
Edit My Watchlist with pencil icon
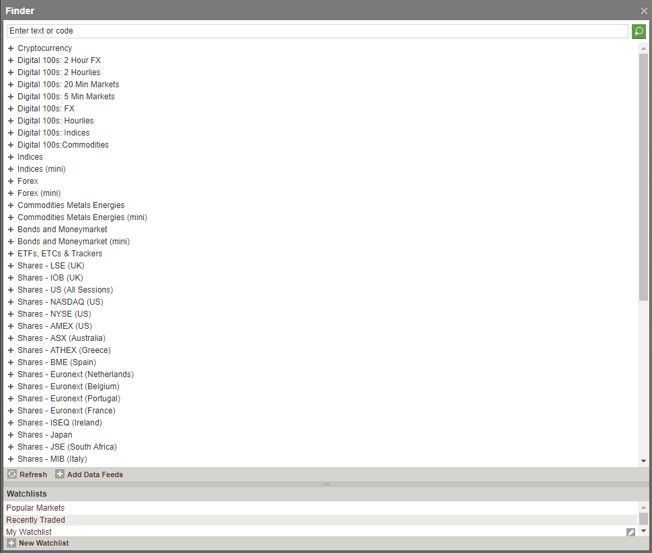(x=630, y=532)
